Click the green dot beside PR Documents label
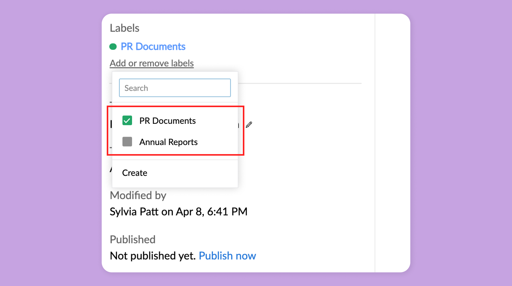This screenshot has height=286, width=512. (x=113, y=46)
